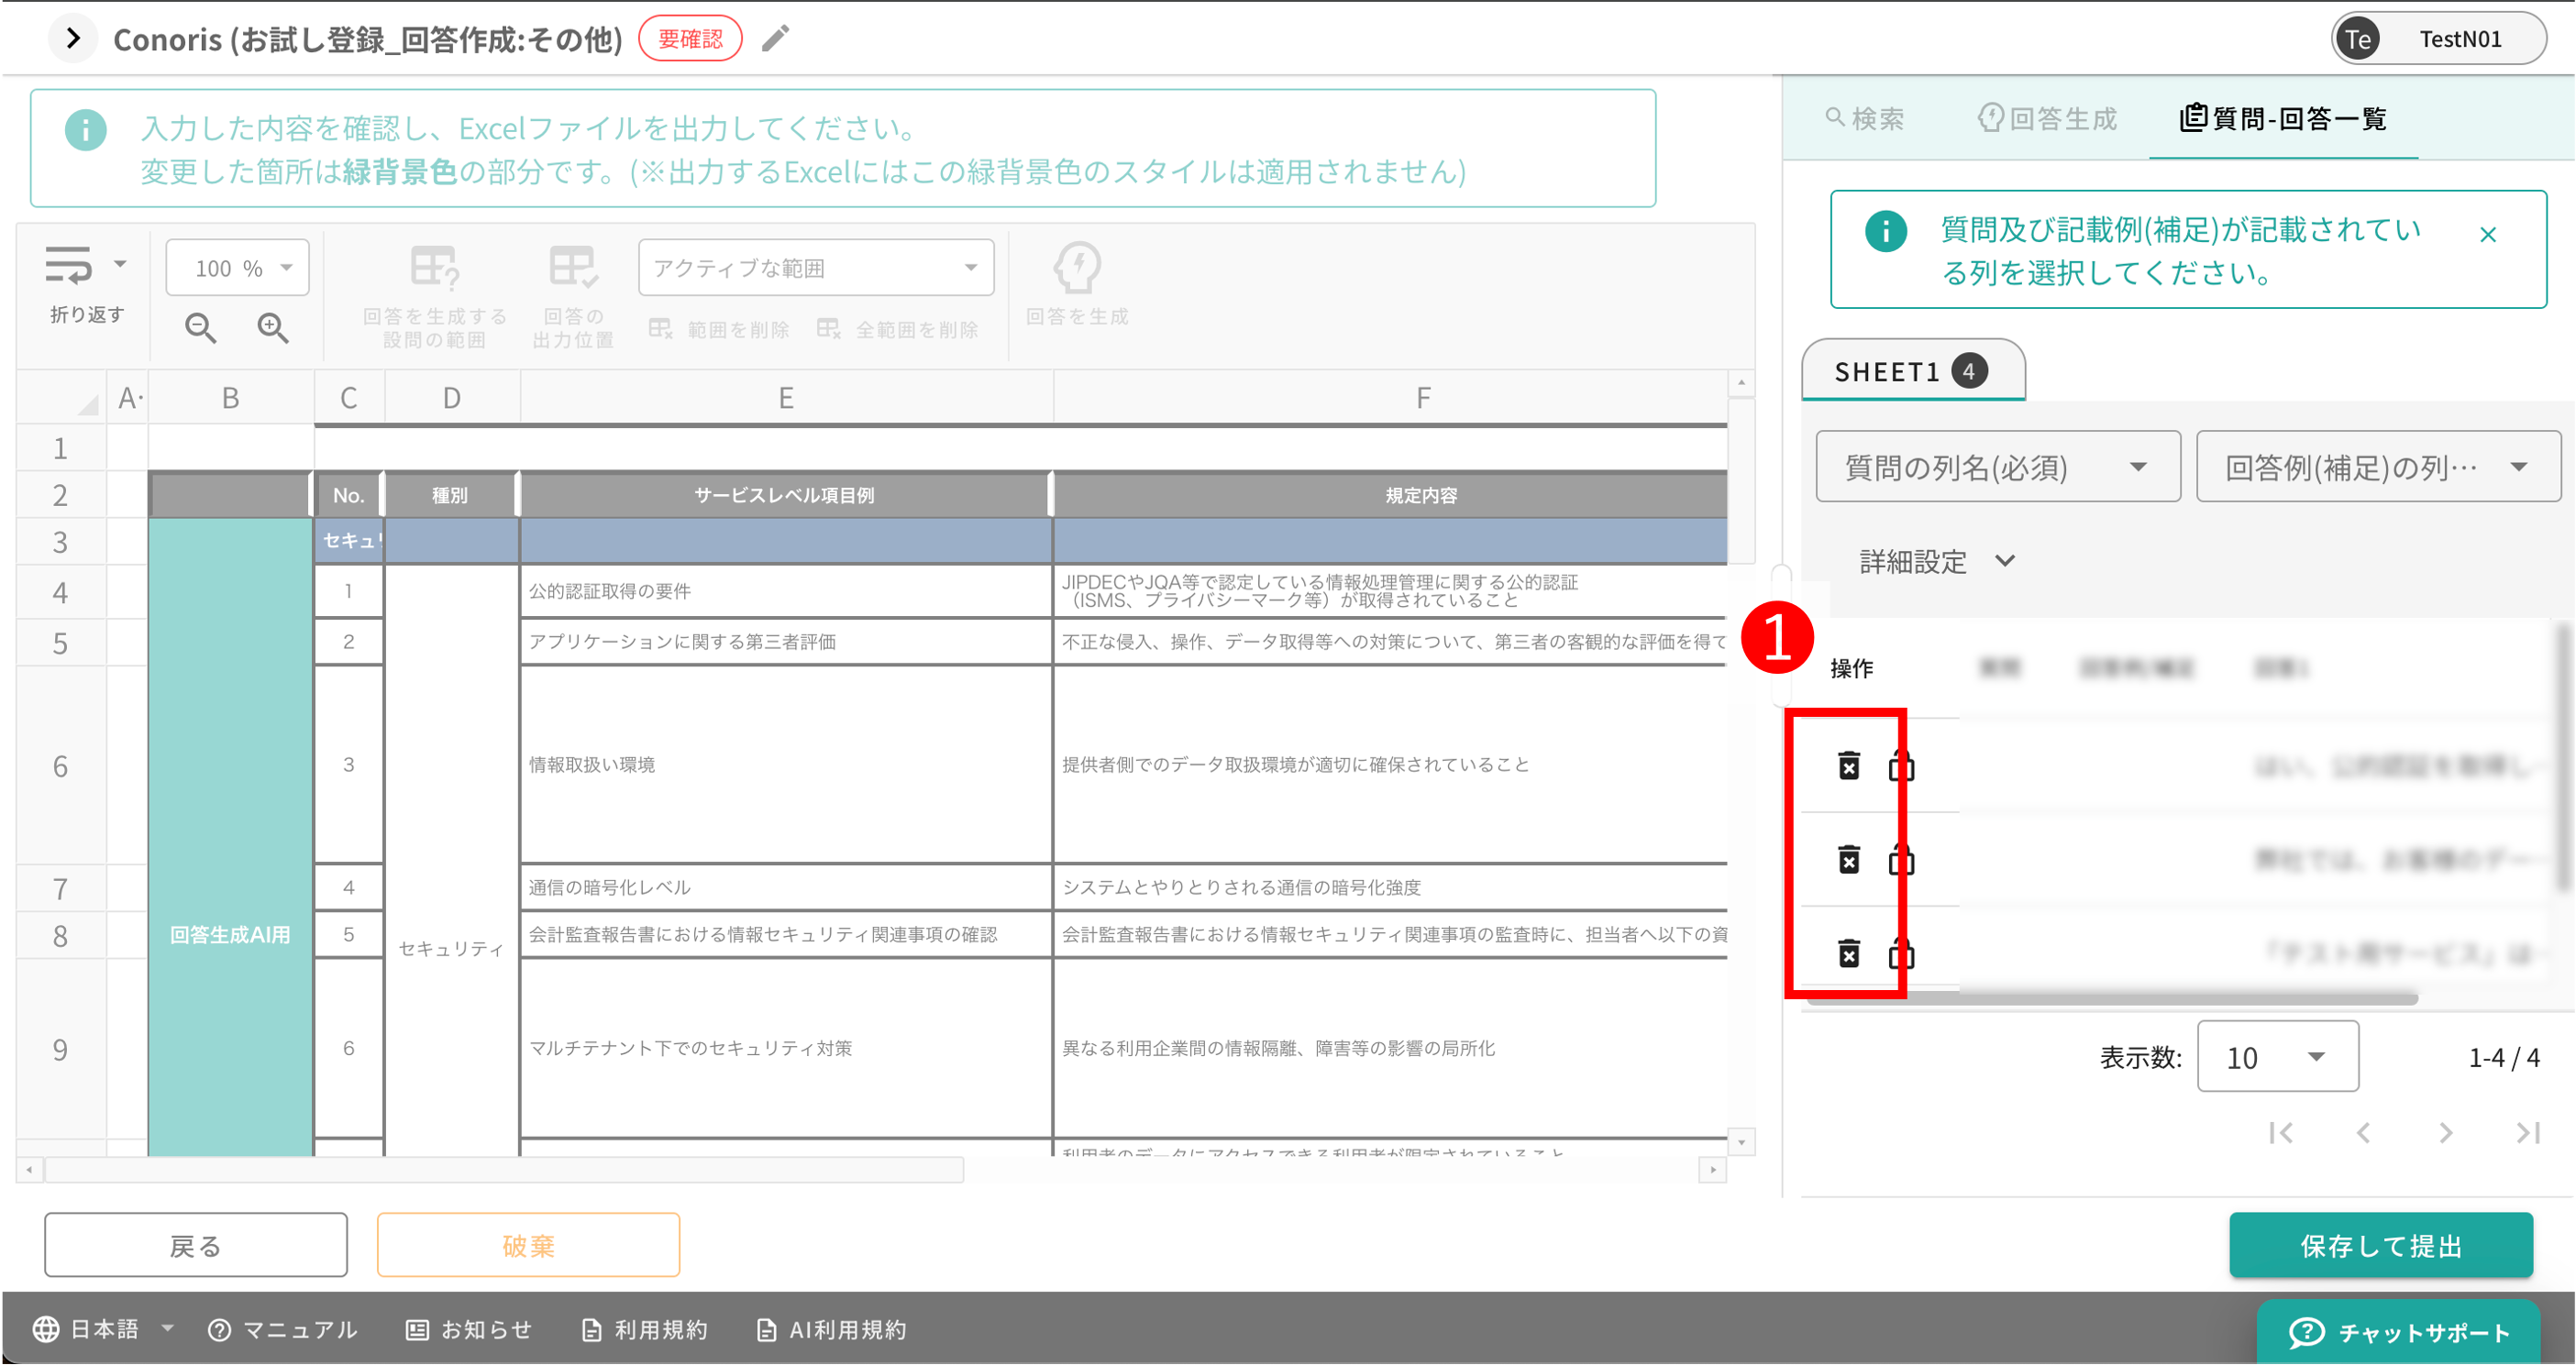This screenshot has width=2576, height=1365.
Task: Open チャットサポート chat widget
Action: (2398, 1332)
